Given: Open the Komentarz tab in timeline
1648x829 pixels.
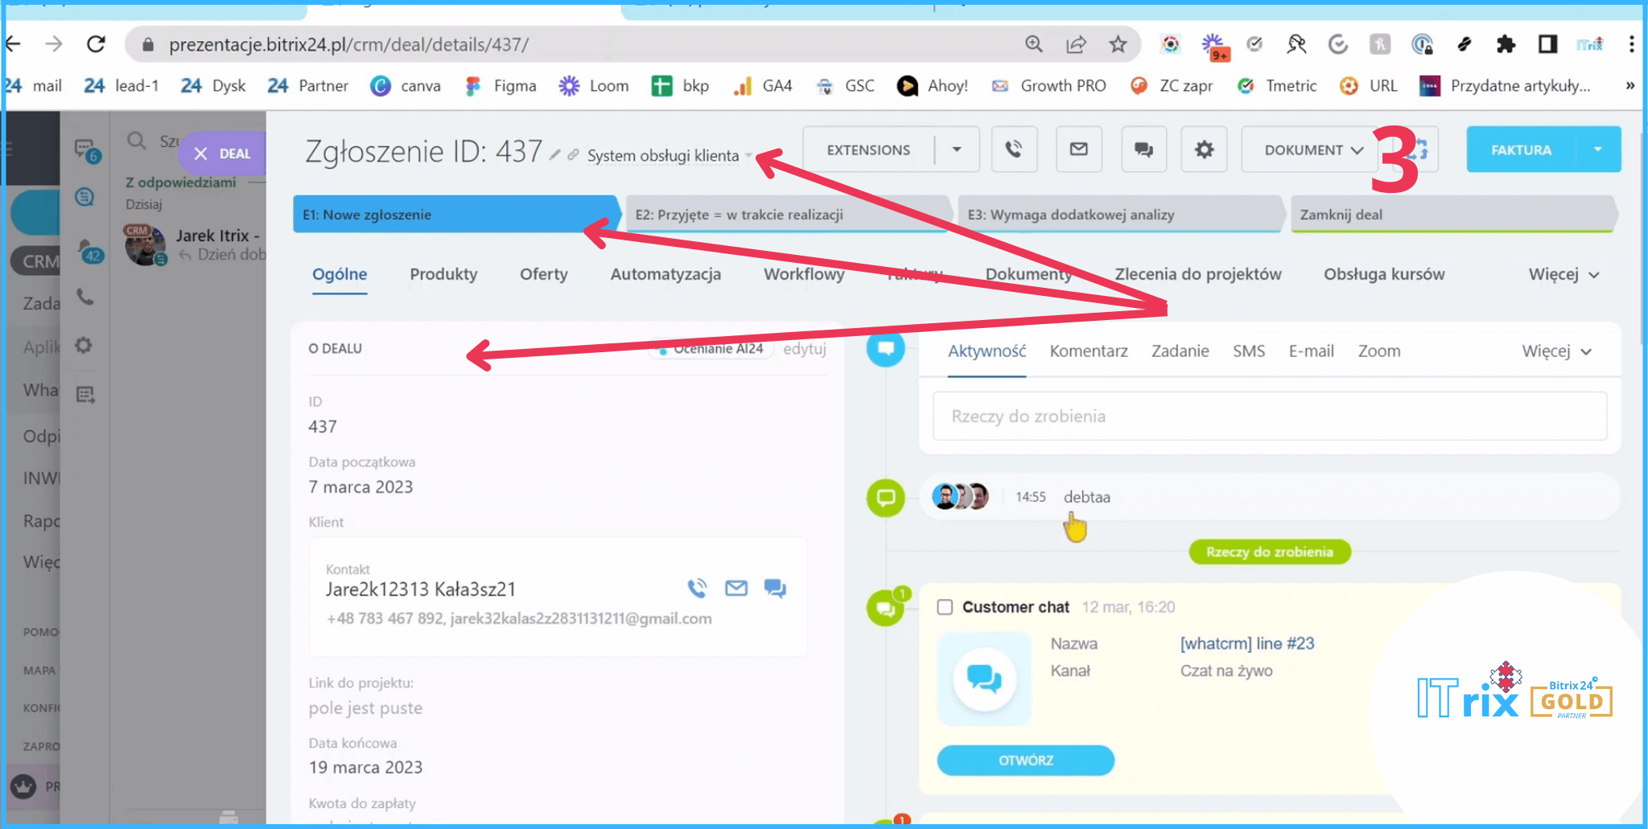Looking at the screenshot, I should [x=1088, y=351].
